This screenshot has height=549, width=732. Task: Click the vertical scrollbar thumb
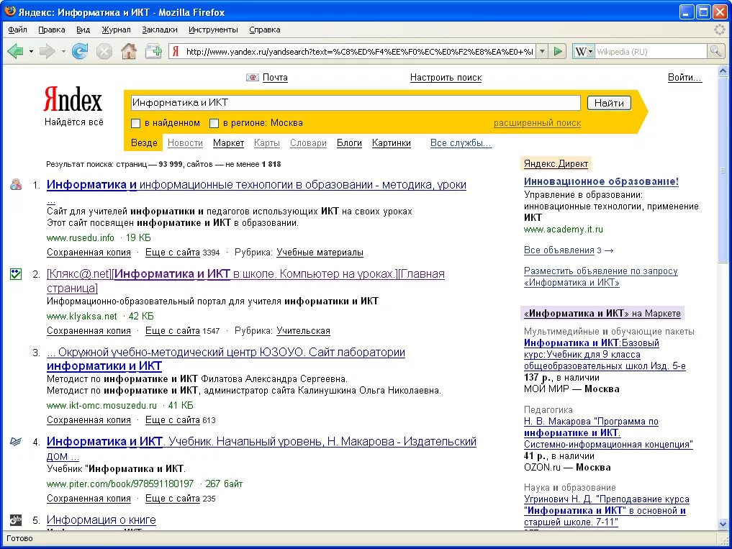tap(723, 170)
